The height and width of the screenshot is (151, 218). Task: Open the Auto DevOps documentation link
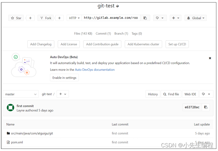[95, 70]
